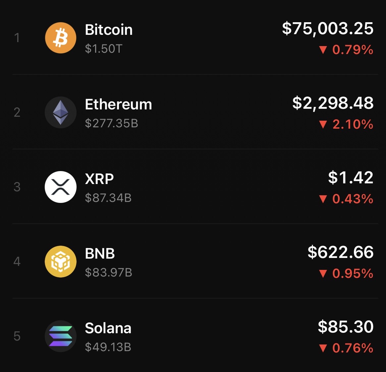Viewport: 386px width, 372px height.
Task: Click Bitcoin price $75,003.25
Action: point(328,29)
